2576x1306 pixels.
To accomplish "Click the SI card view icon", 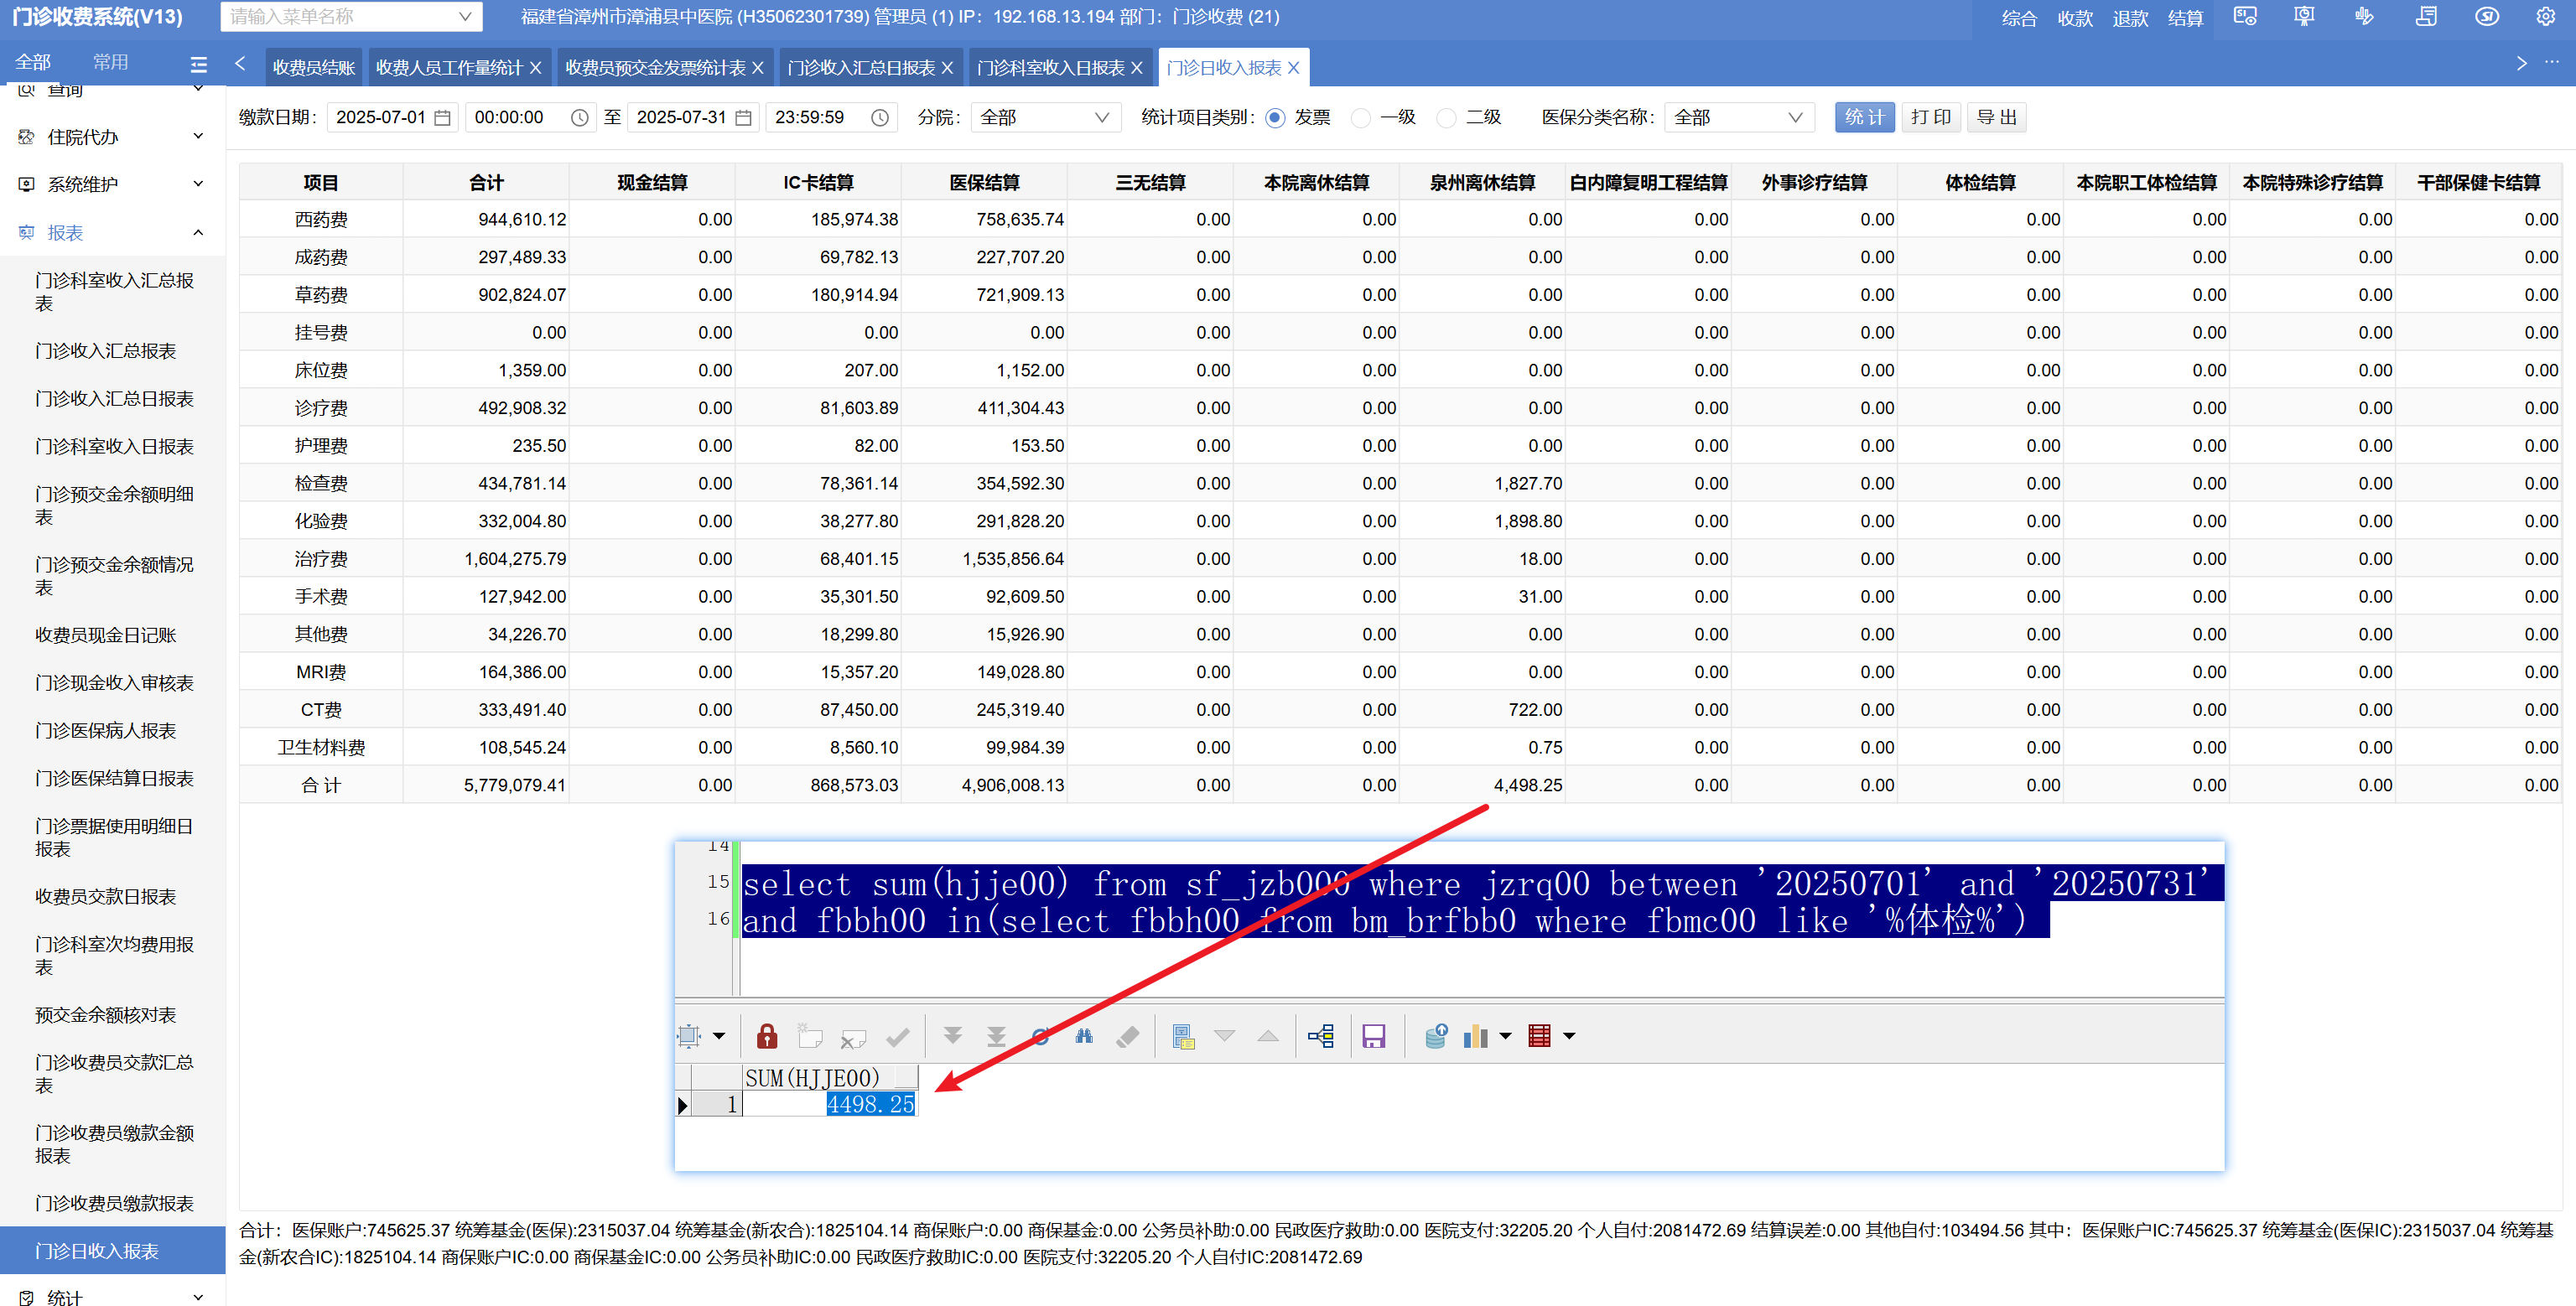I will point(2244,17).
